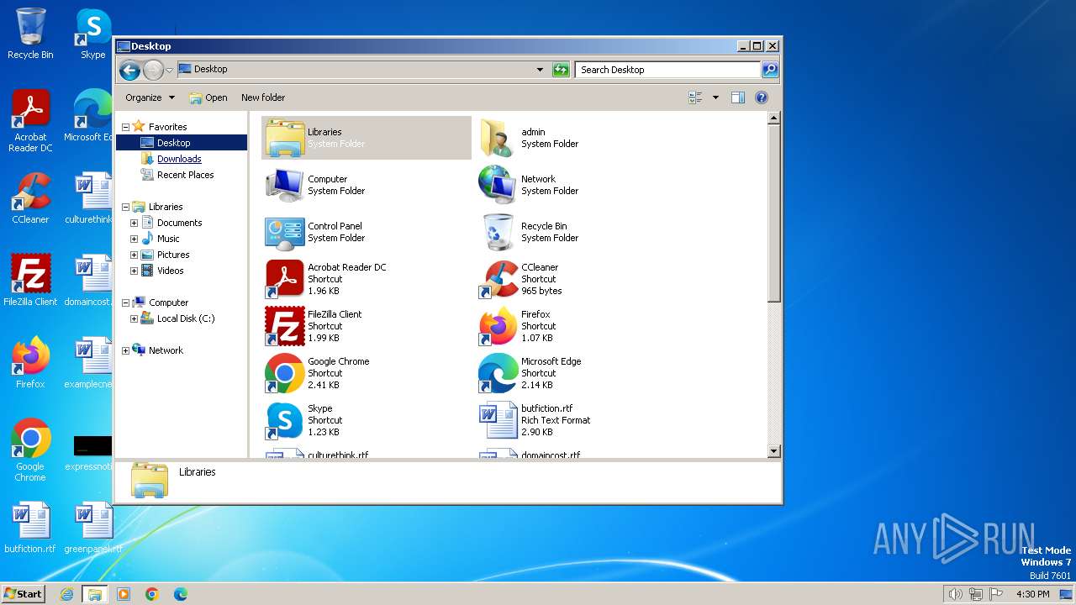Open the Start menu button

pyautogui.click(x=23, y=593)
